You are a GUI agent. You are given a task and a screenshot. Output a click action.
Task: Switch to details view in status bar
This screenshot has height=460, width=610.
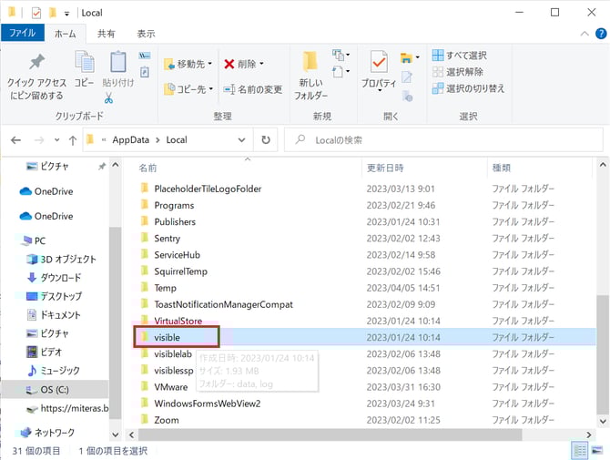click(580, 451)
